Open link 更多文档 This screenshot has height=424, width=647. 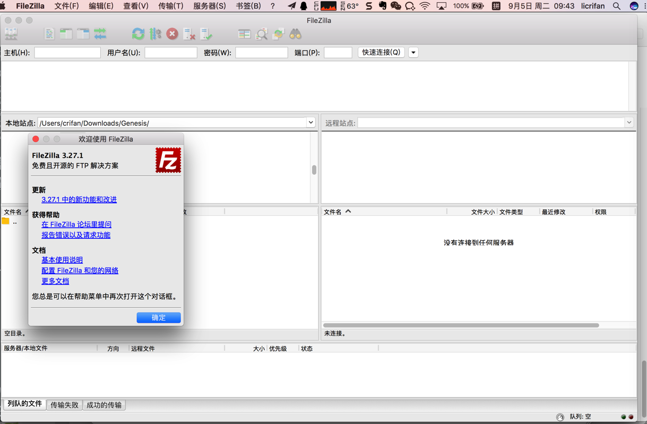pyautogui.click(x=55, y=281)
